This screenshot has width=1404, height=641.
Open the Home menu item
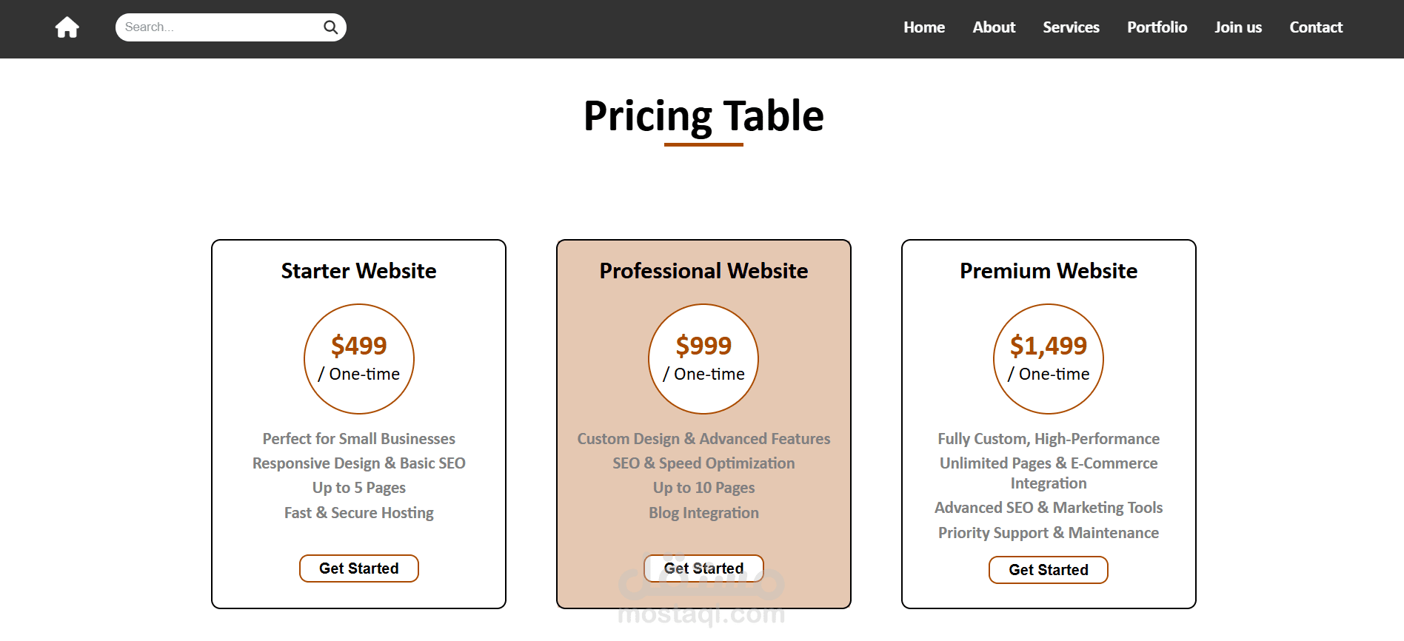(923, 27)
